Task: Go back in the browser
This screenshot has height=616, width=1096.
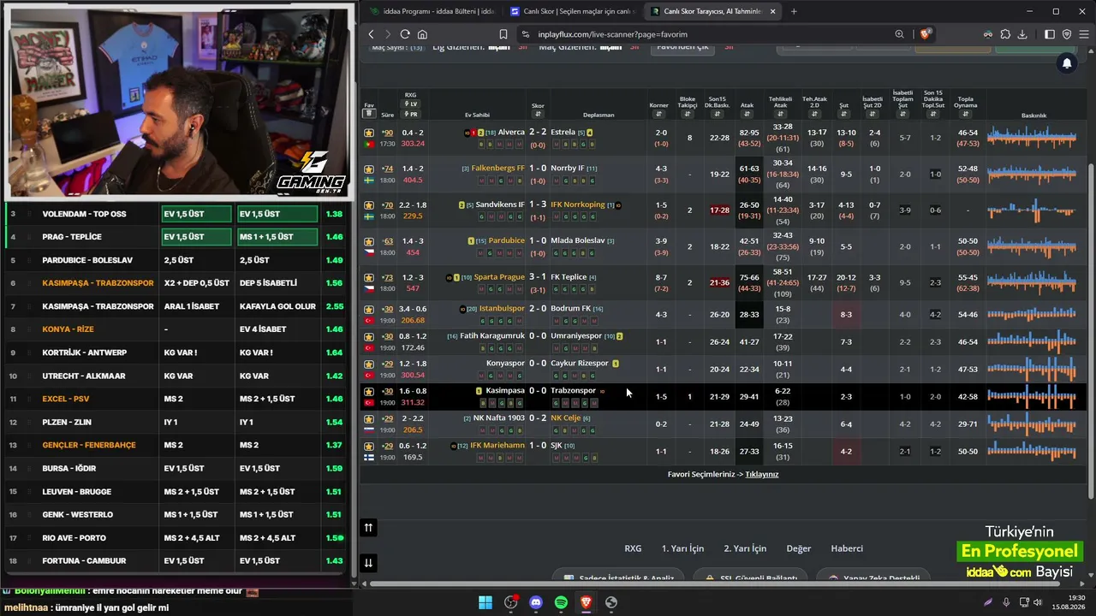Action: coord(371,34)
